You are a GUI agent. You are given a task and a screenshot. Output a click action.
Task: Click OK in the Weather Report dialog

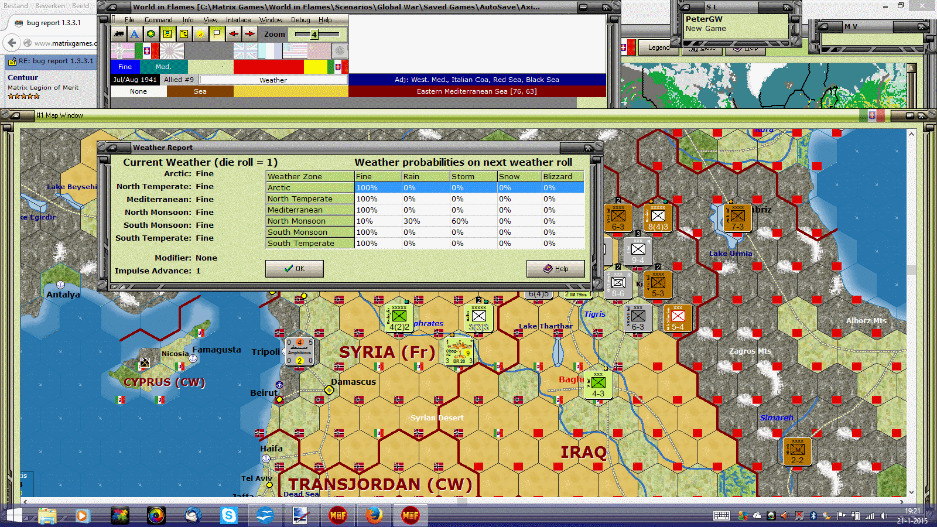click(294, 269)
